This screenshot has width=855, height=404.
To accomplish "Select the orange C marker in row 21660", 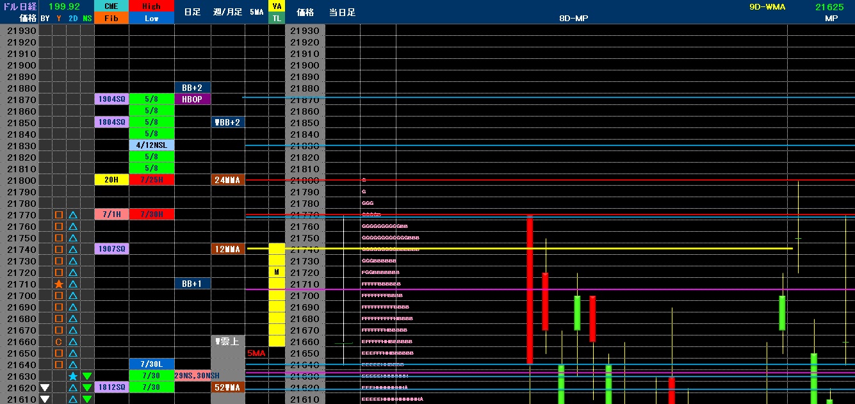I will 58,341.
